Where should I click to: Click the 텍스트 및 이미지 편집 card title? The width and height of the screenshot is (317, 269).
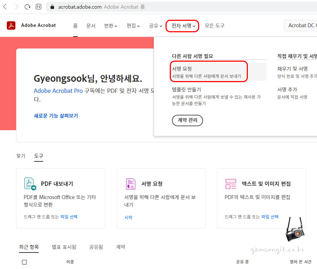(266, 184)
